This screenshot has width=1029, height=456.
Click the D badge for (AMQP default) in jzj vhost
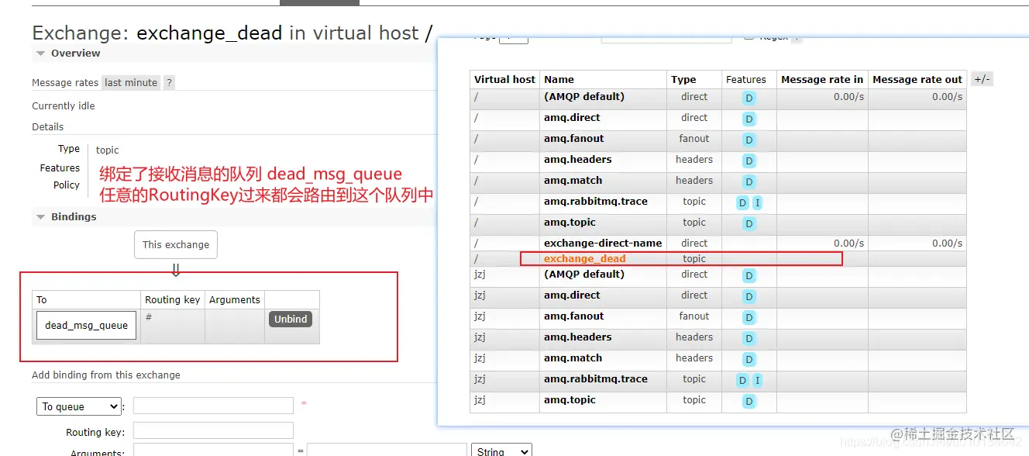click(749, 276)
